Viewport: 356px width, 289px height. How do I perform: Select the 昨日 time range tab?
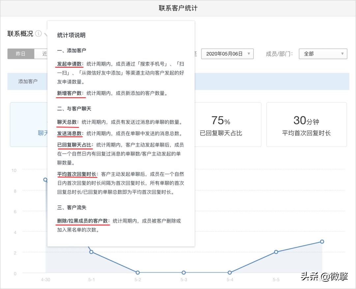(20, 54)
